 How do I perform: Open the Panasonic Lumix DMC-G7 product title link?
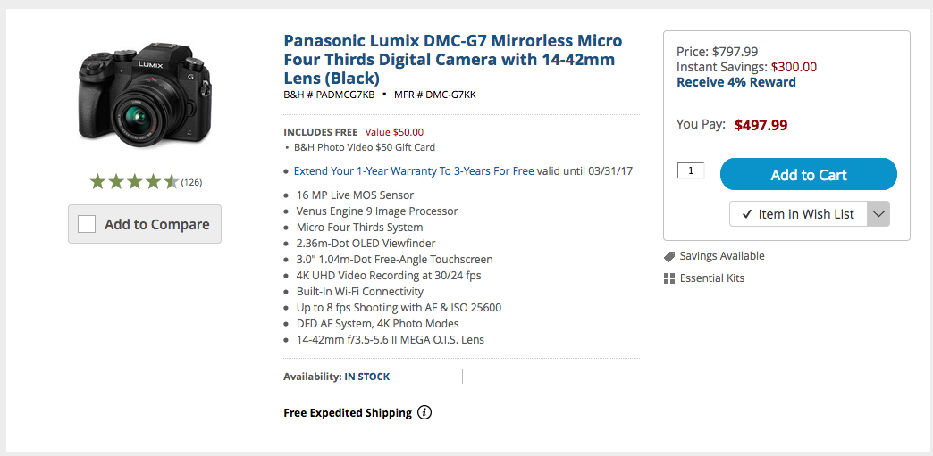(452, 59)
